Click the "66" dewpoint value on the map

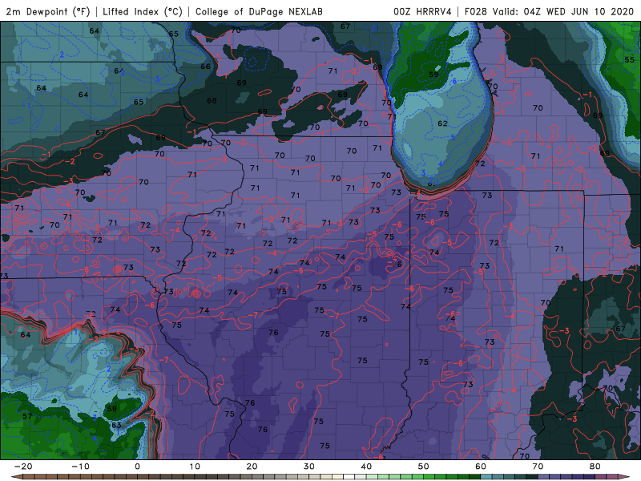coord(205,67)
